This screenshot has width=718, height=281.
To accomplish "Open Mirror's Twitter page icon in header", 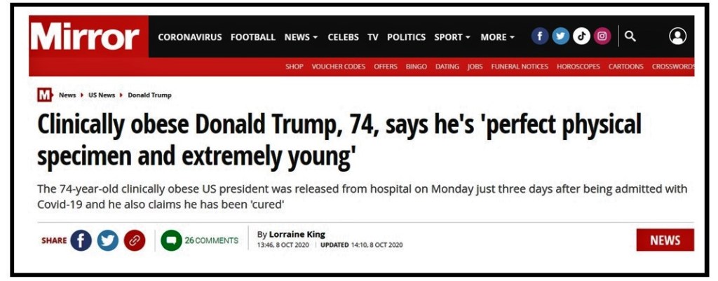I will click(560, 36).
